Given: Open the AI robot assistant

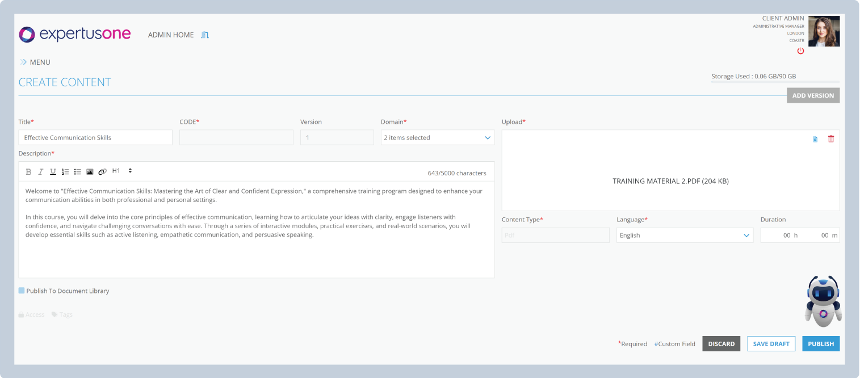Looking at the screenshot, I should (x=823, y=301).
